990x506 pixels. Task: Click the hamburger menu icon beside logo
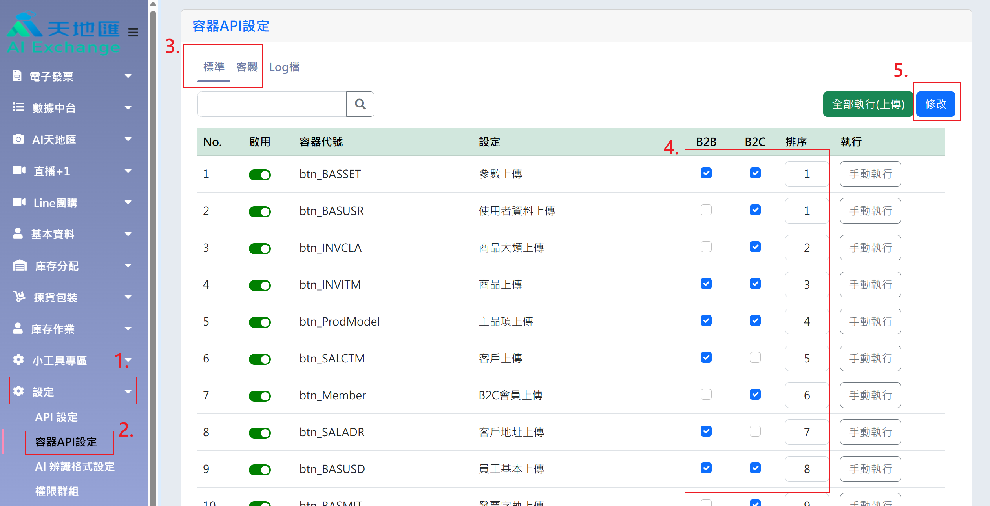tap(133, 32)
